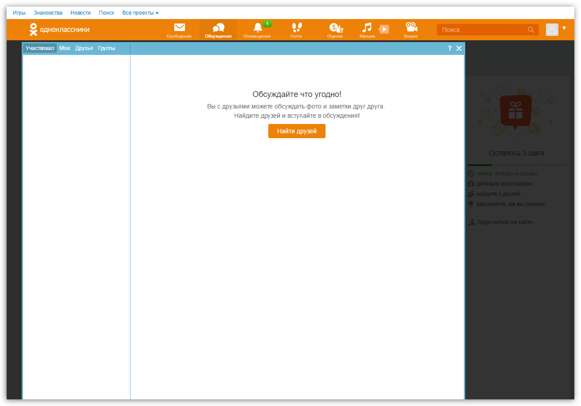Viewport: 581px width, 406px height.
Task: Click the music play button icon
Action: point(384,29)
